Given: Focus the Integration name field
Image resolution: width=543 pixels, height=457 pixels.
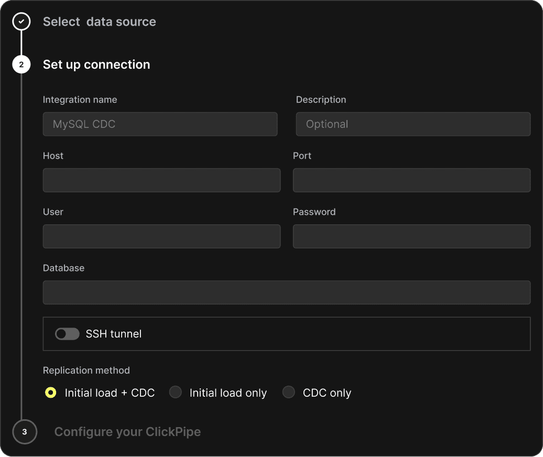Looking at the screenshot, I should coord(160,124).
